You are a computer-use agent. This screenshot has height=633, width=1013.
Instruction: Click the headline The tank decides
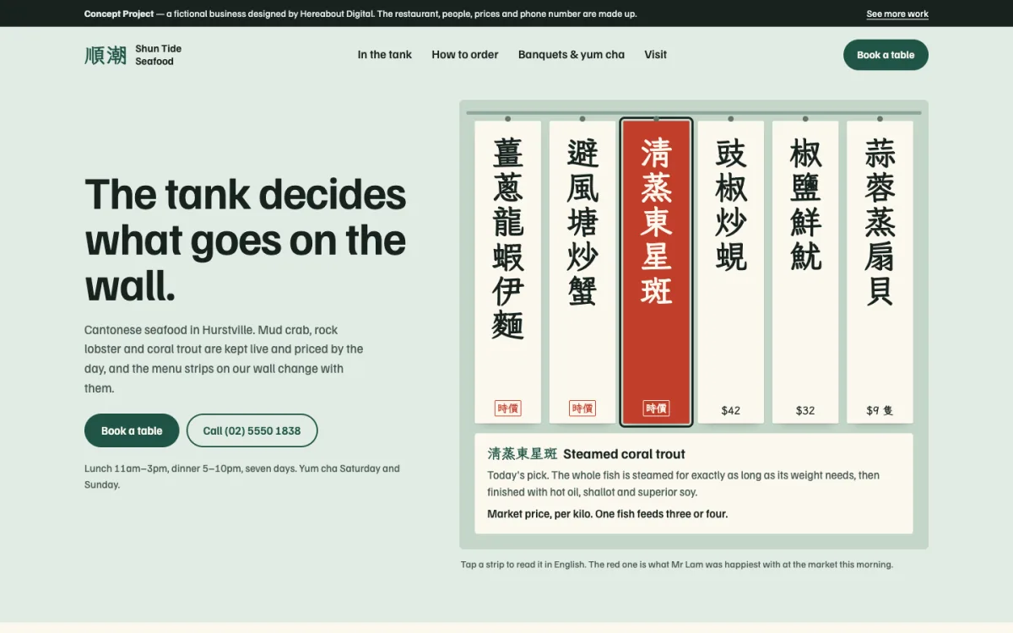246,241
